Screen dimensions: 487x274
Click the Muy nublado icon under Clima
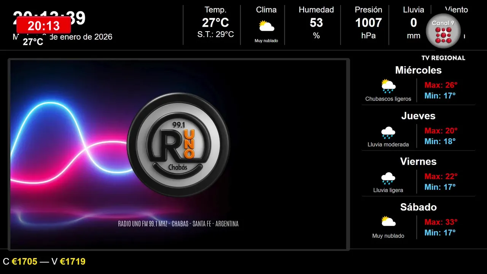266,26
